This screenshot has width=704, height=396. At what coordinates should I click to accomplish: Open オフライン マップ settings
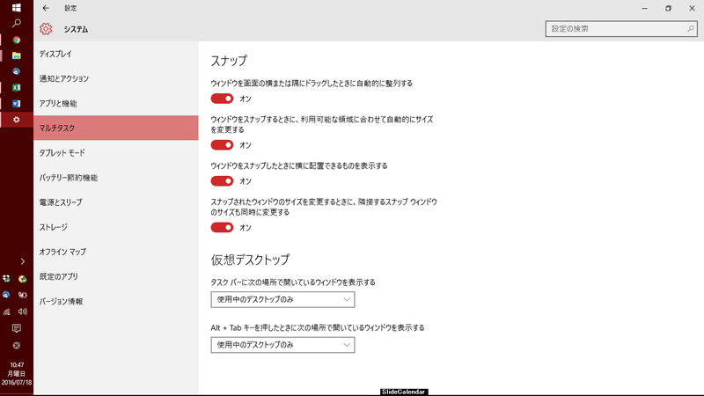tap(116, 252)
